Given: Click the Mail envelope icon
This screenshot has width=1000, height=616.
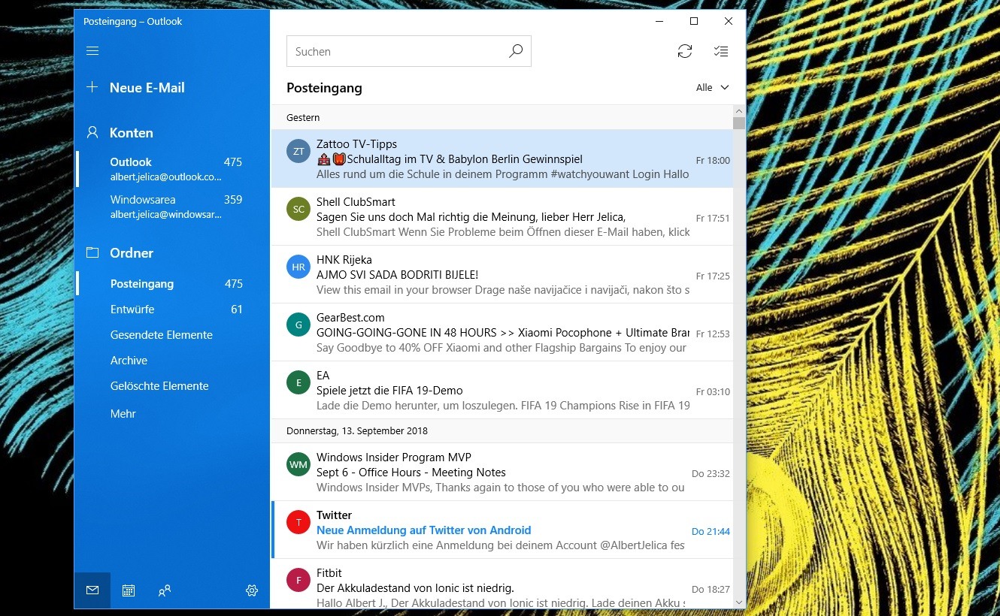Looking at the screenshot, I should click(x=92, y=590).
